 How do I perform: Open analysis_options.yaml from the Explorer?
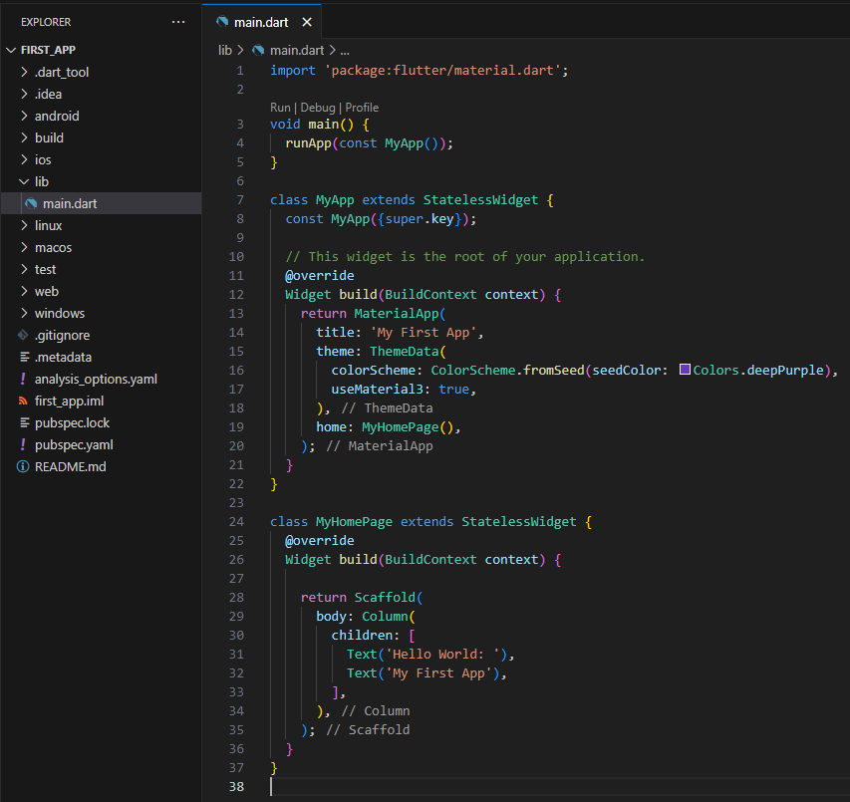click(101, 379)
